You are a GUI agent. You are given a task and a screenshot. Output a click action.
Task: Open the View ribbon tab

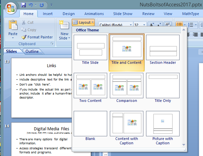click(168, 14)
